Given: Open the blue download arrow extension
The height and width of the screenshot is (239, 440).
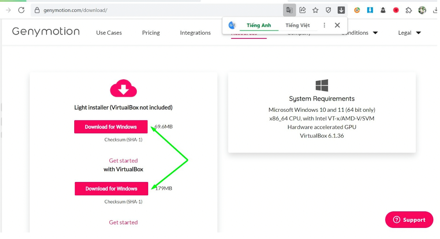Looking at the screenshot, I should [x=370, y=10].
